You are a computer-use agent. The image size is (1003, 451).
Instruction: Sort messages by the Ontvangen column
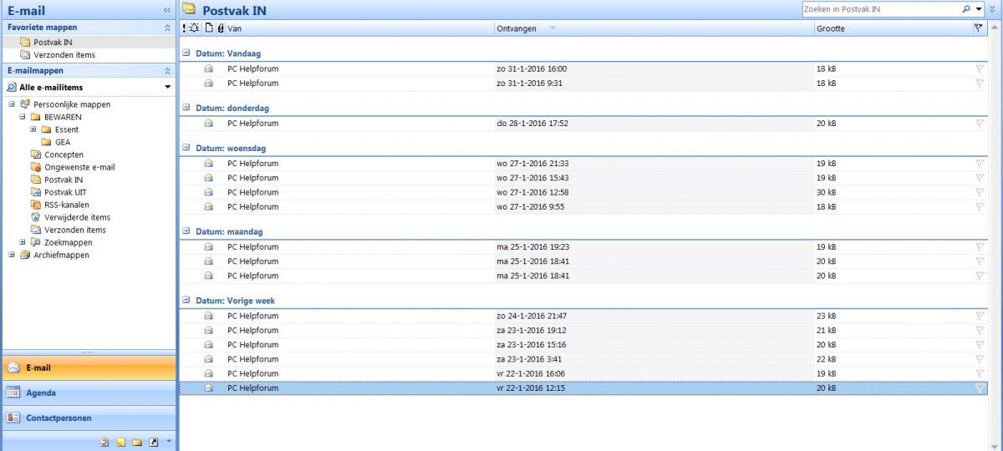pyautogui.click(x=654, y=28)
